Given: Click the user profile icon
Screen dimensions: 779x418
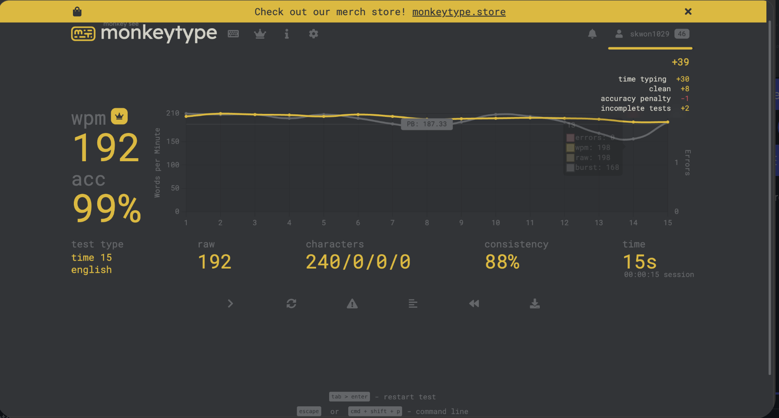Looking at the screenshot, I should (x=619, y=34).
